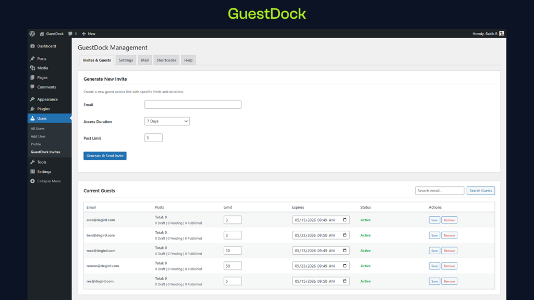
Task: Remove guest alex@degird.com
Action: click(449, 220)
